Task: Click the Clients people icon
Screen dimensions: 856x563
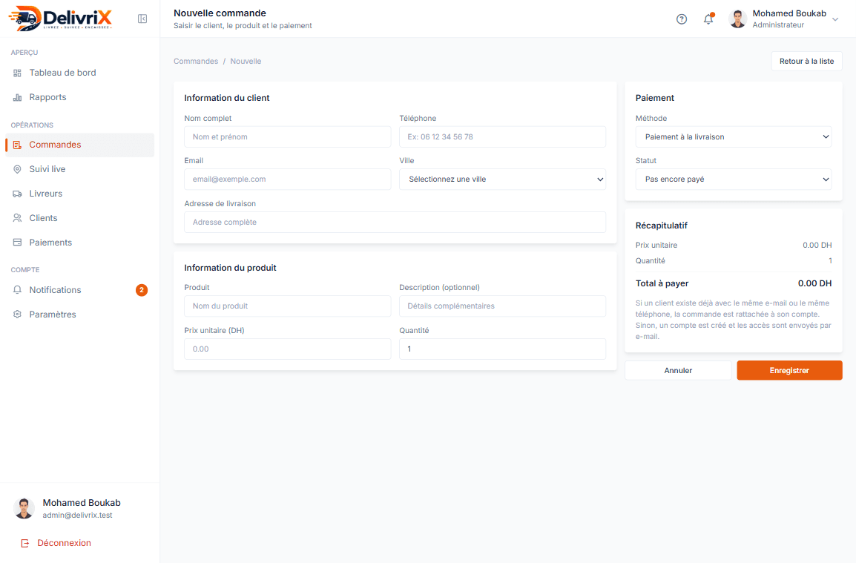Action: tap(18, 218)
